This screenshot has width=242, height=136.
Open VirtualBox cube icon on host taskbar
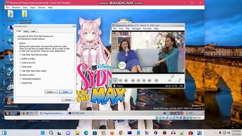[155, 133]
